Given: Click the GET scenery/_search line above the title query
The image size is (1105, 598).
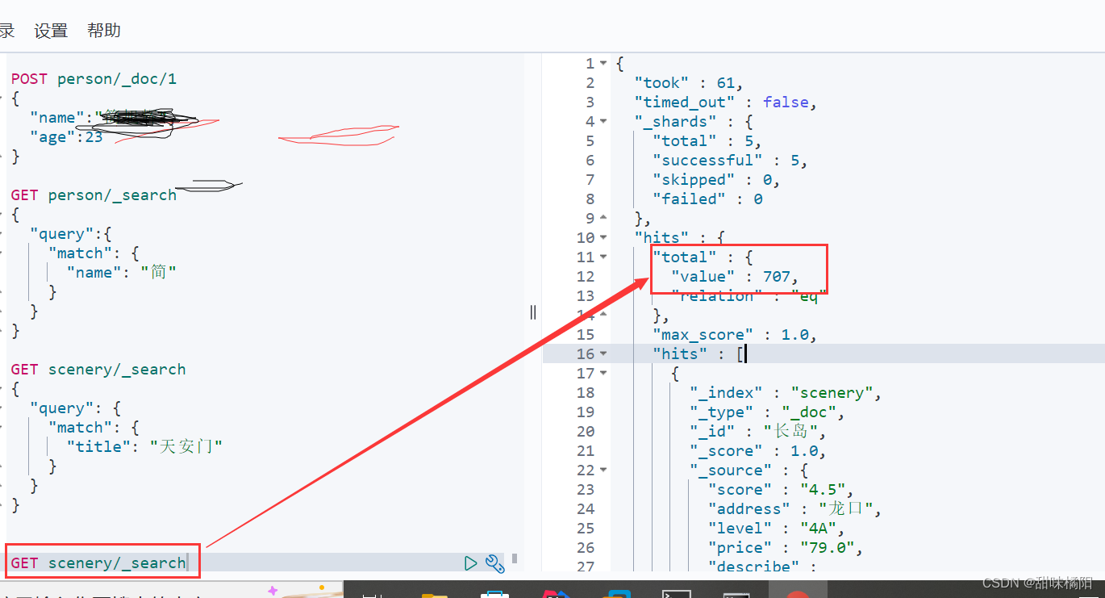Looking at the screenshot, I should pyautogui.click(x=98, y=370).
